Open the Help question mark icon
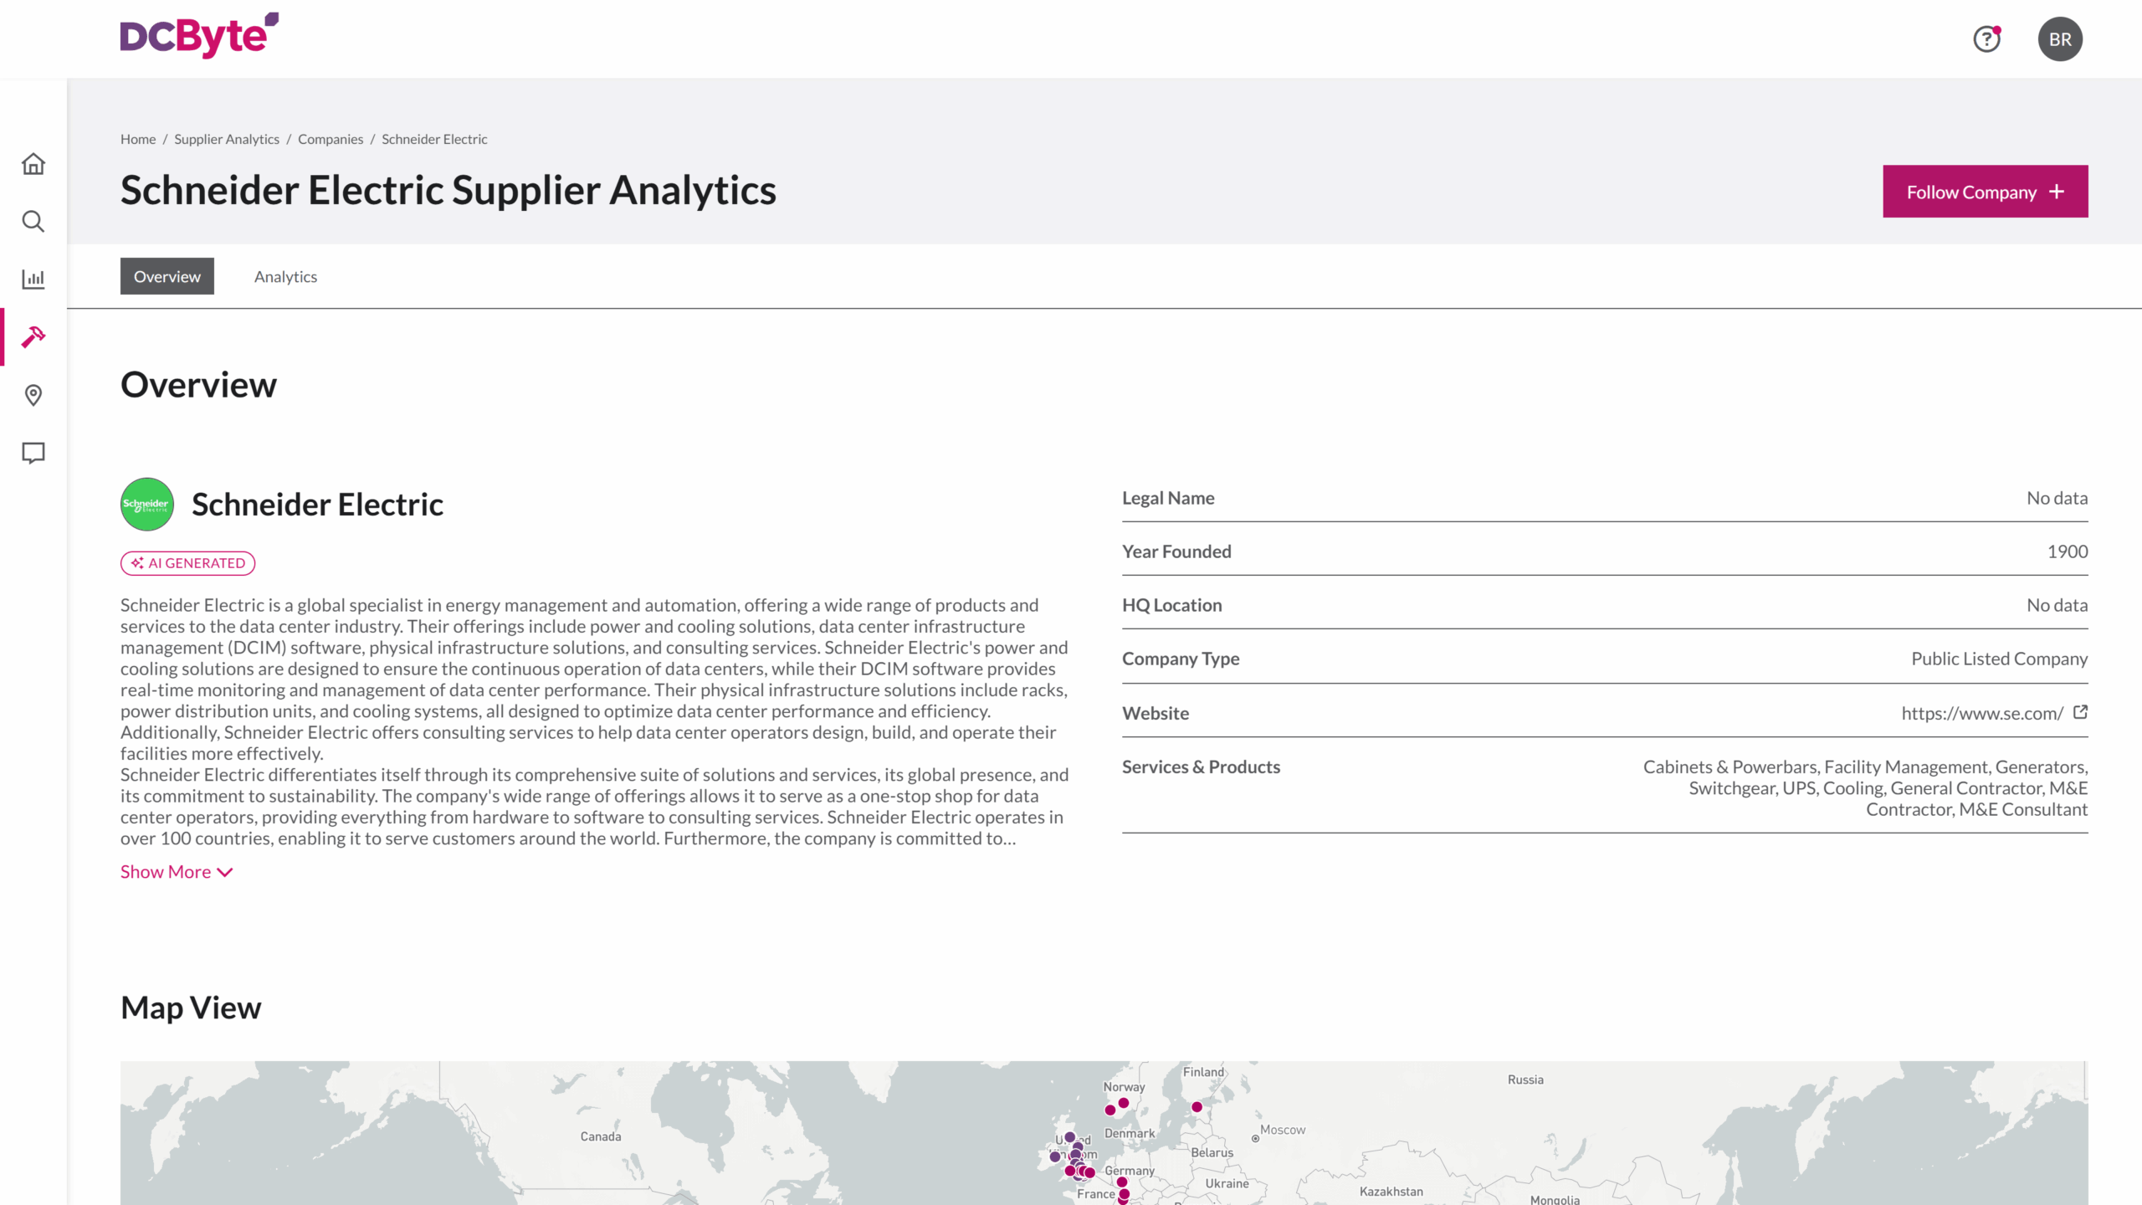Viewport: 2142px width, 1205px height. (x=1987, y=39)
